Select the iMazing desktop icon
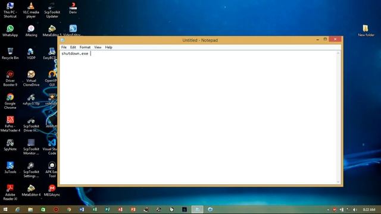 (31, 31)
